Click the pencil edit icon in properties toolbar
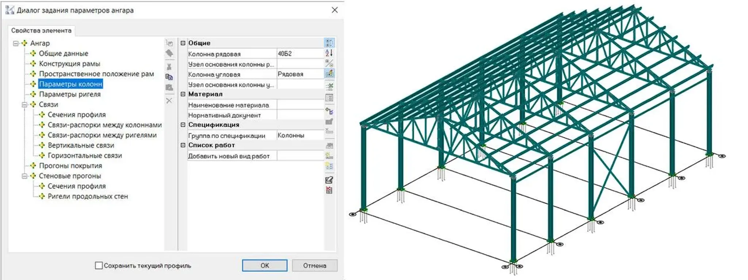Image resolution: width=748 pixels, height=280 pixels. (329, 73)
